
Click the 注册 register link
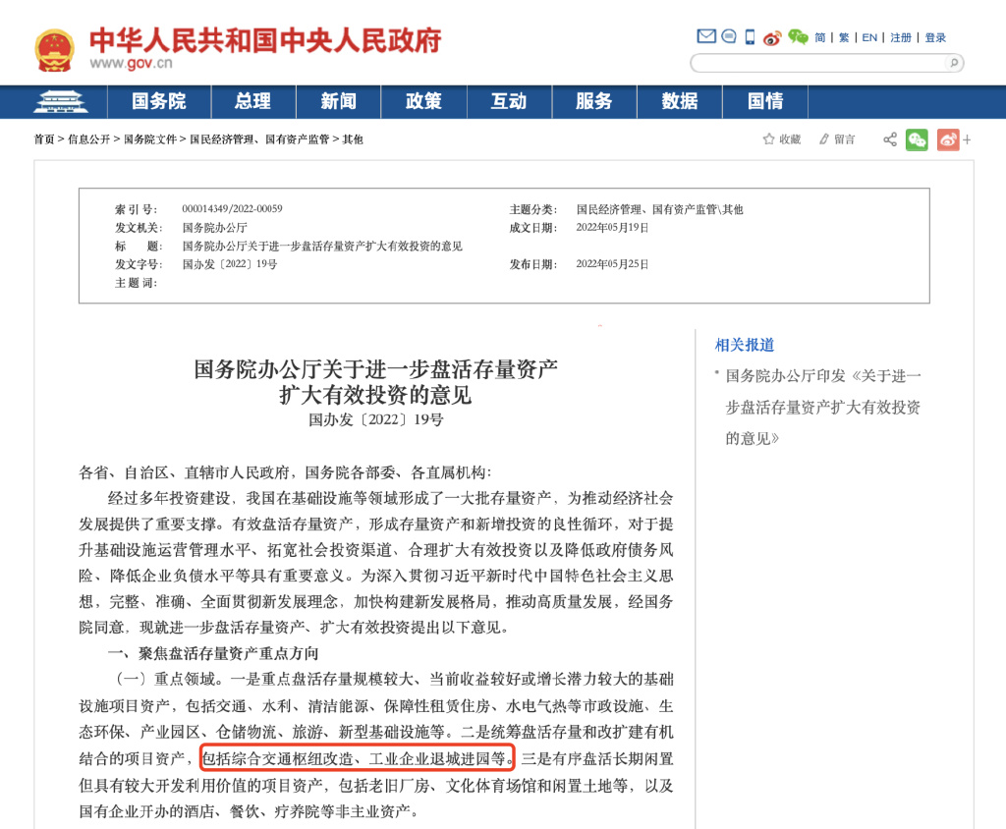click(901, 37)
